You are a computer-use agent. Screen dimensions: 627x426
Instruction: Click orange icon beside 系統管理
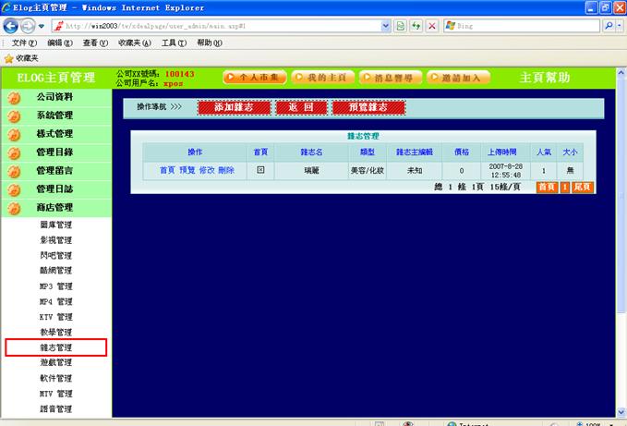click(x=15, y=116)
